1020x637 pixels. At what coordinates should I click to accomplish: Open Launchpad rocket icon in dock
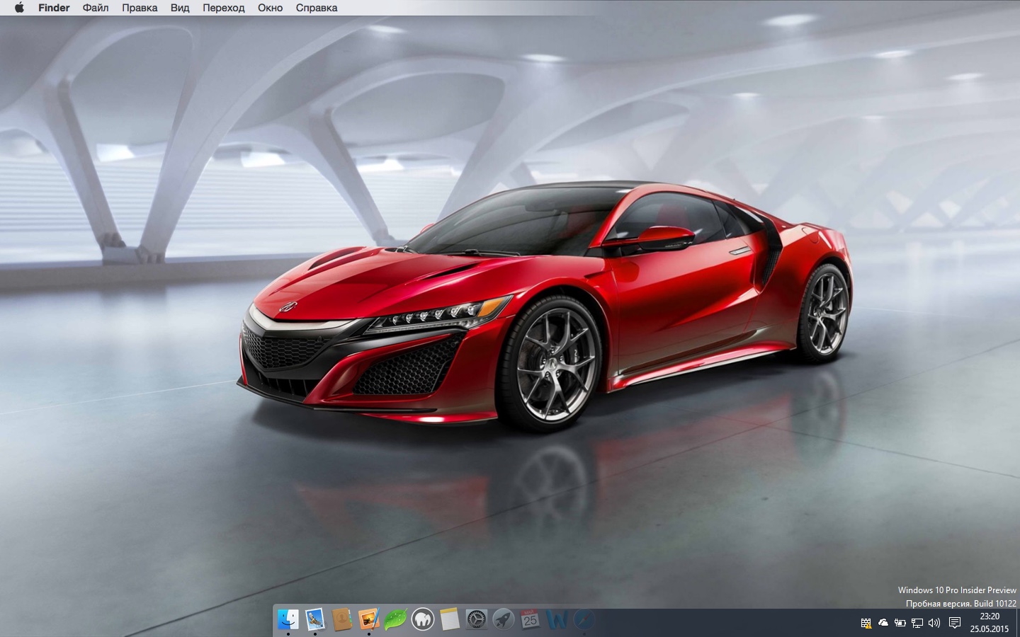click(504, 620)
